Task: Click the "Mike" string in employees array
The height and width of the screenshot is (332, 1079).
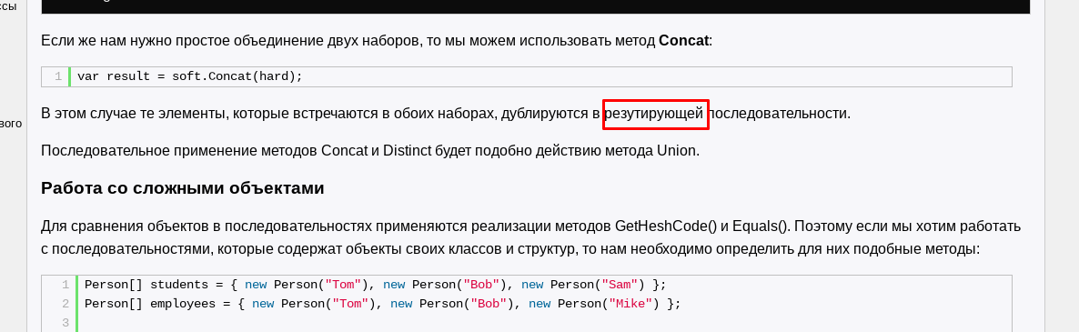Action: point(630,304)
